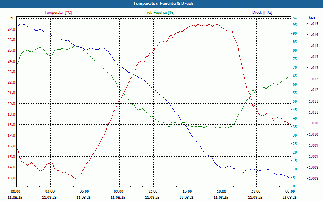Click the 65 tick on the humidity axis
The height and width of the screenshot is (202, 323).
coord(295,76)
